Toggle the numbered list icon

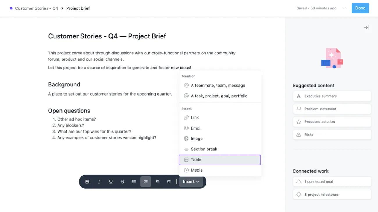pos(146,181)
